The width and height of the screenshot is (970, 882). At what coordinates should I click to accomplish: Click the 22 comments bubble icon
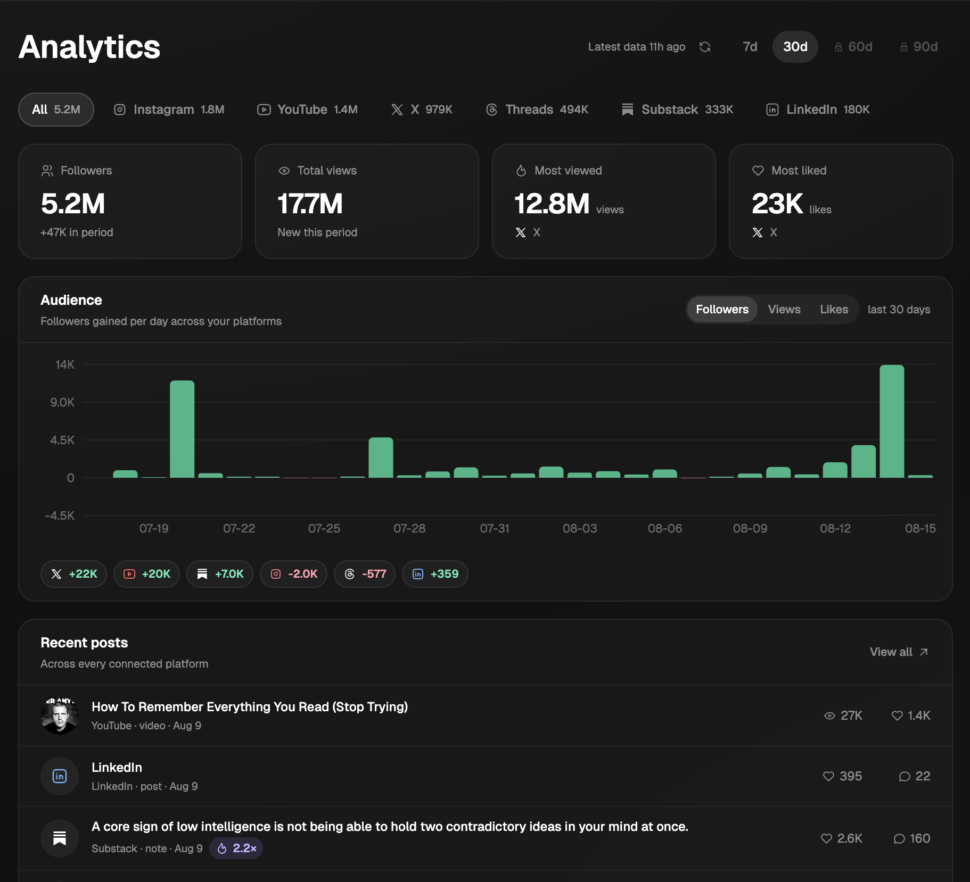click(904, 777)
